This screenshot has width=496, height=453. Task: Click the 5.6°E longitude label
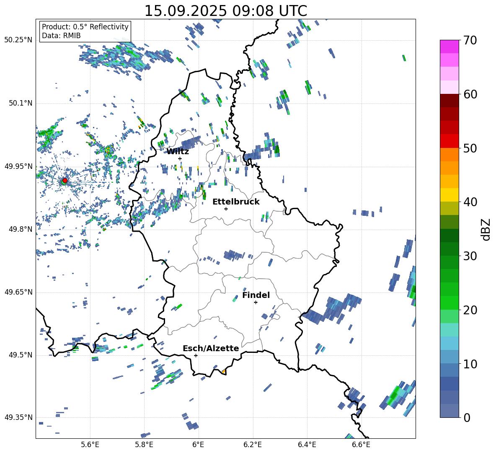(90, 445)
